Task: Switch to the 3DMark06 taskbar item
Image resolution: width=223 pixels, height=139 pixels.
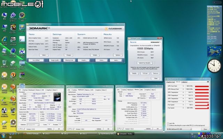Action: [125, 134]
